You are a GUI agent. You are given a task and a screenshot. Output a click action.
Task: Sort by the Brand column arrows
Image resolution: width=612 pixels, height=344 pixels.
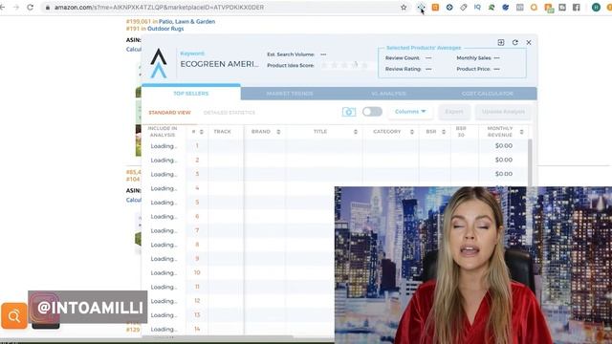tap(278, 132)
